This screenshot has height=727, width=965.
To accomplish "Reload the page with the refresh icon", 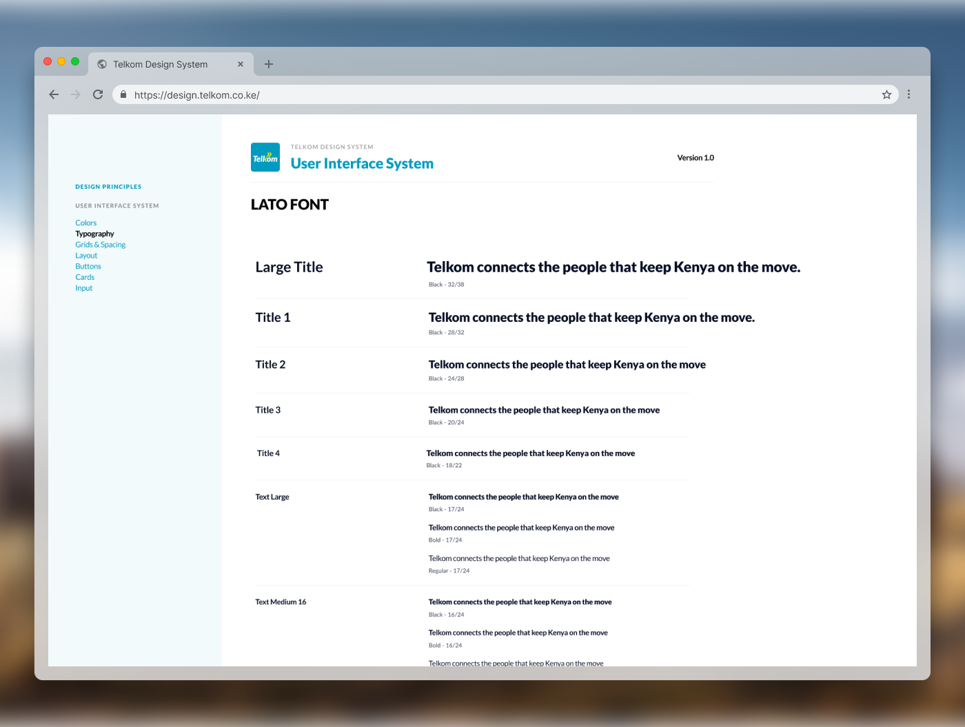I will tap(98, 94).
